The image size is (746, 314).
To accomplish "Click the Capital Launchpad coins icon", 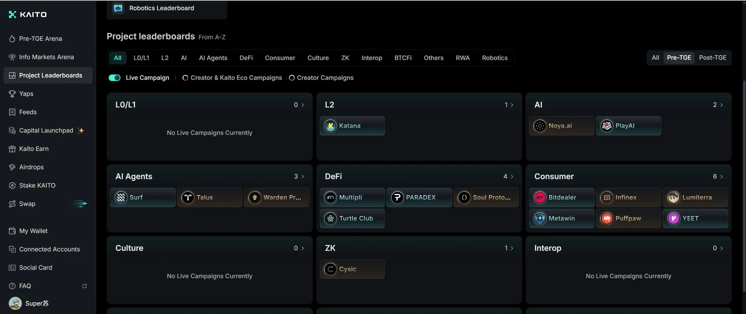I will point(12,130).
